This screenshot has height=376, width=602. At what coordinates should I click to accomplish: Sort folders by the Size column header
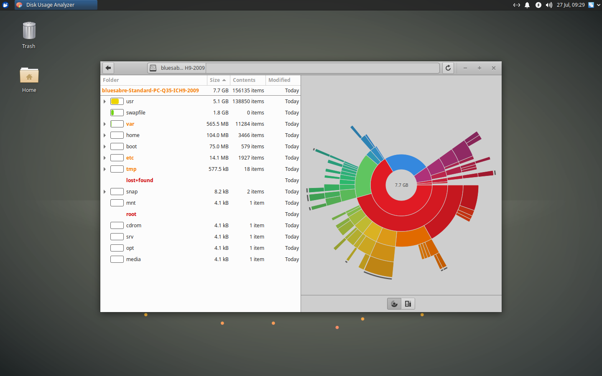tap(215, 80)
